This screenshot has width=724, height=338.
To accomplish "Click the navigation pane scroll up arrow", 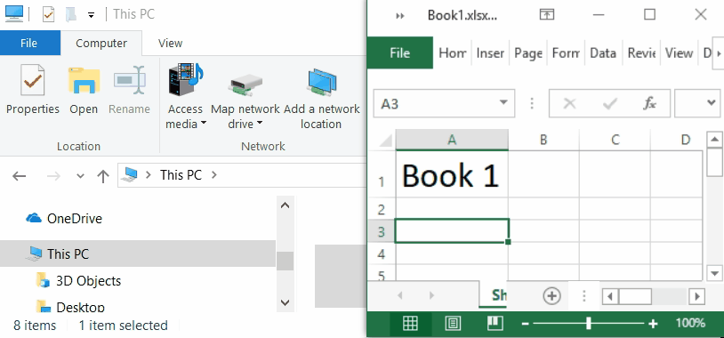I will coord(285,205).
